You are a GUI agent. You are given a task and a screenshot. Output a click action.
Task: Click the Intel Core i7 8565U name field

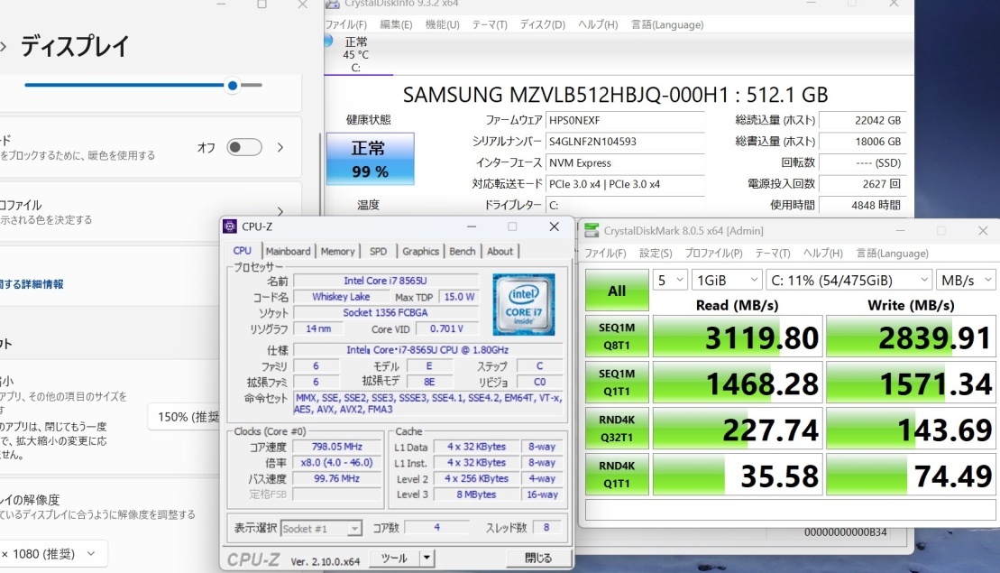coord(385,281)
